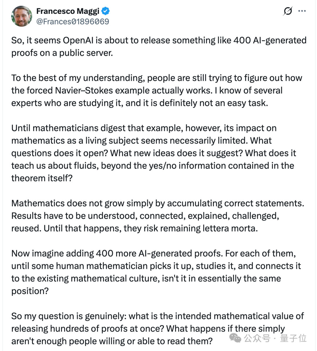Click the paragraph starting 'So, it seems OpenAI'
Image resolution: width=317 pixels, height=351 pixels.
(159, 47)
